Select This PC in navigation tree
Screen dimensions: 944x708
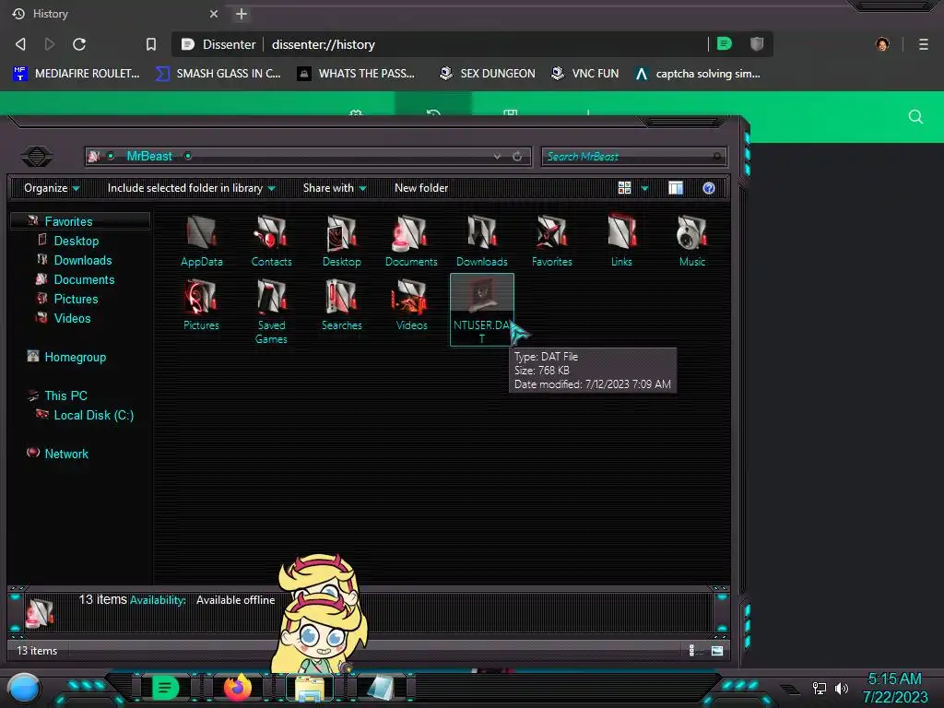[x=66, y=395]
